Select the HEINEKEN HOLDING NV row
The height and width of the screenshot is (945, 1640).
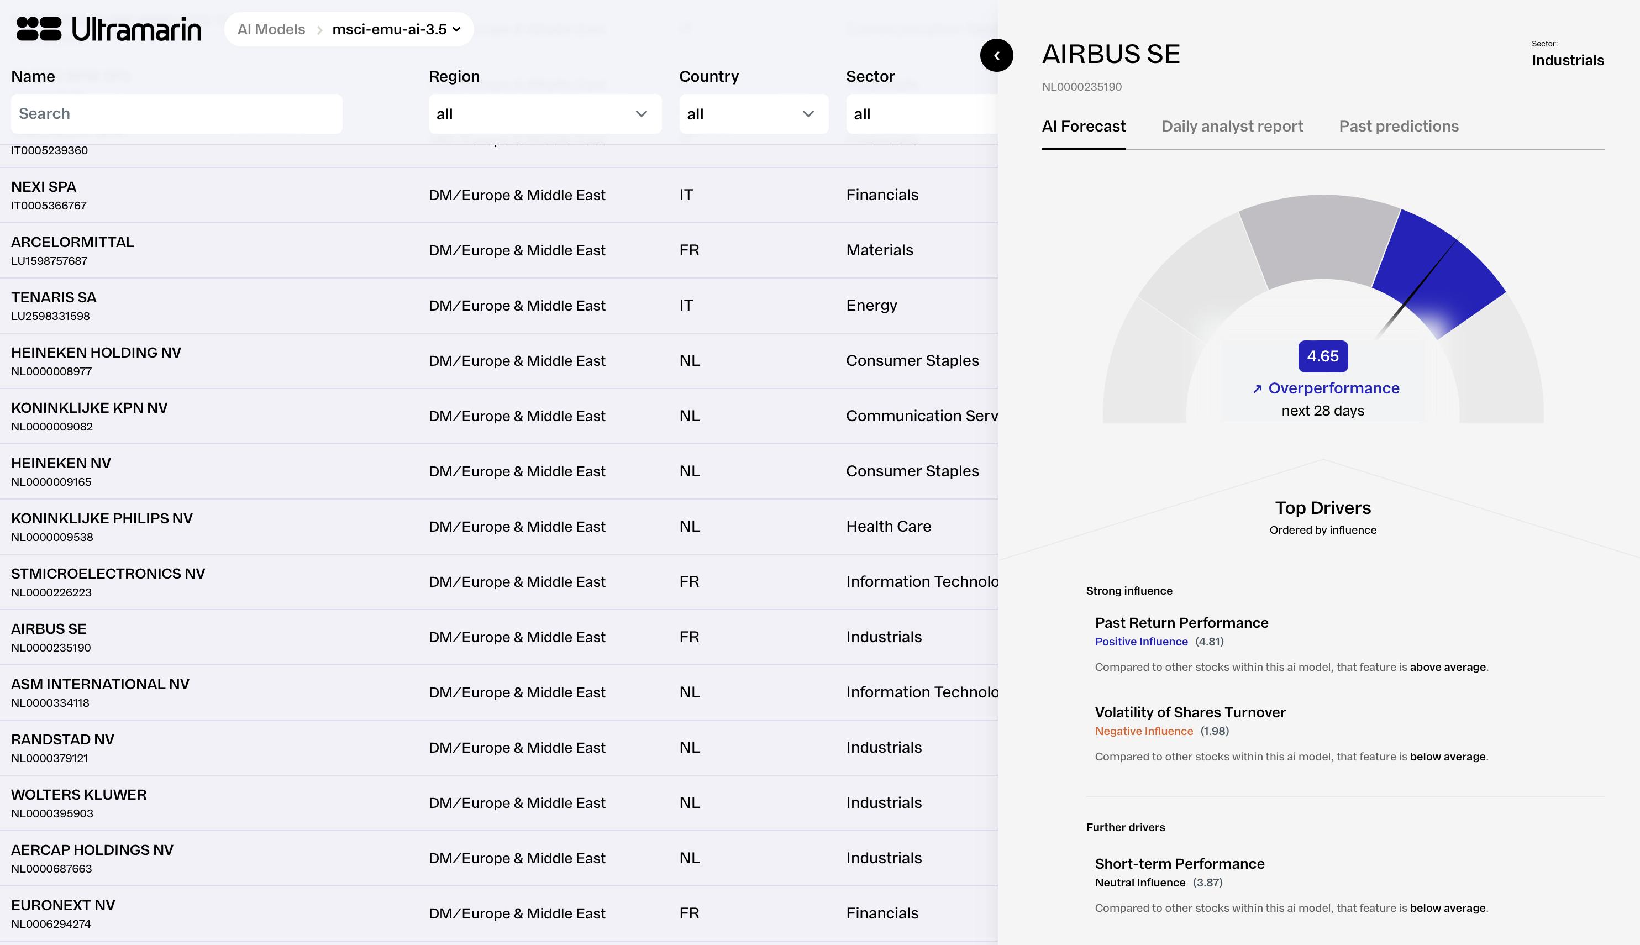point(498,361)
